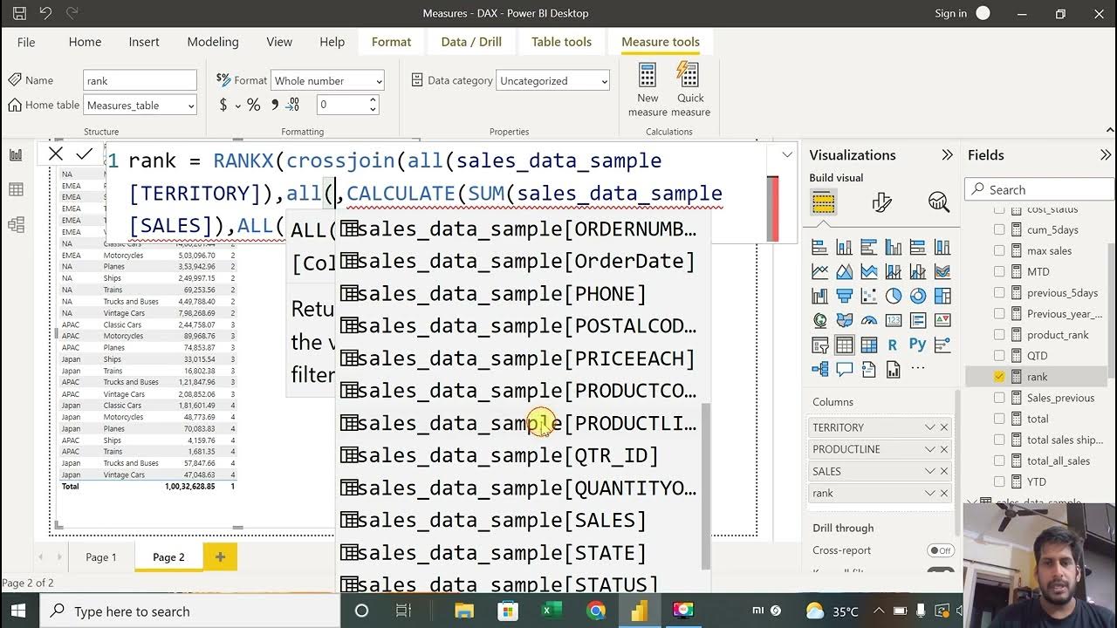Switch to Page 1 tab
Image resolution: width=1117 pixels, height=628 pixels.
(x=100, y=556)
